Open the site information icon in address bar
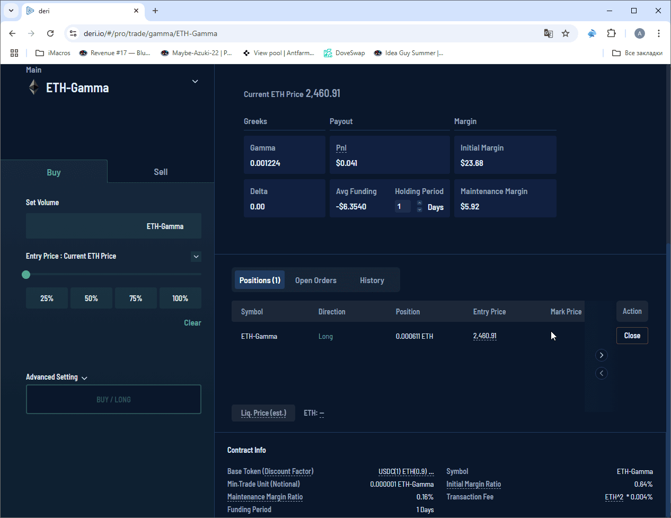Screen dimensions: 671x518 (x=73, y=33)
